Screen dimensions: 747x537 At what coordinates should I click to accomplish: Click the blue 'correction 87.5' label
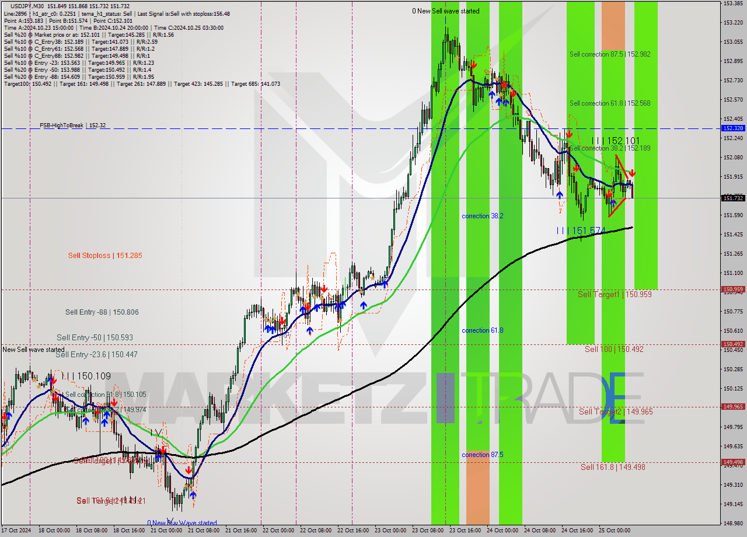point(483,455)
